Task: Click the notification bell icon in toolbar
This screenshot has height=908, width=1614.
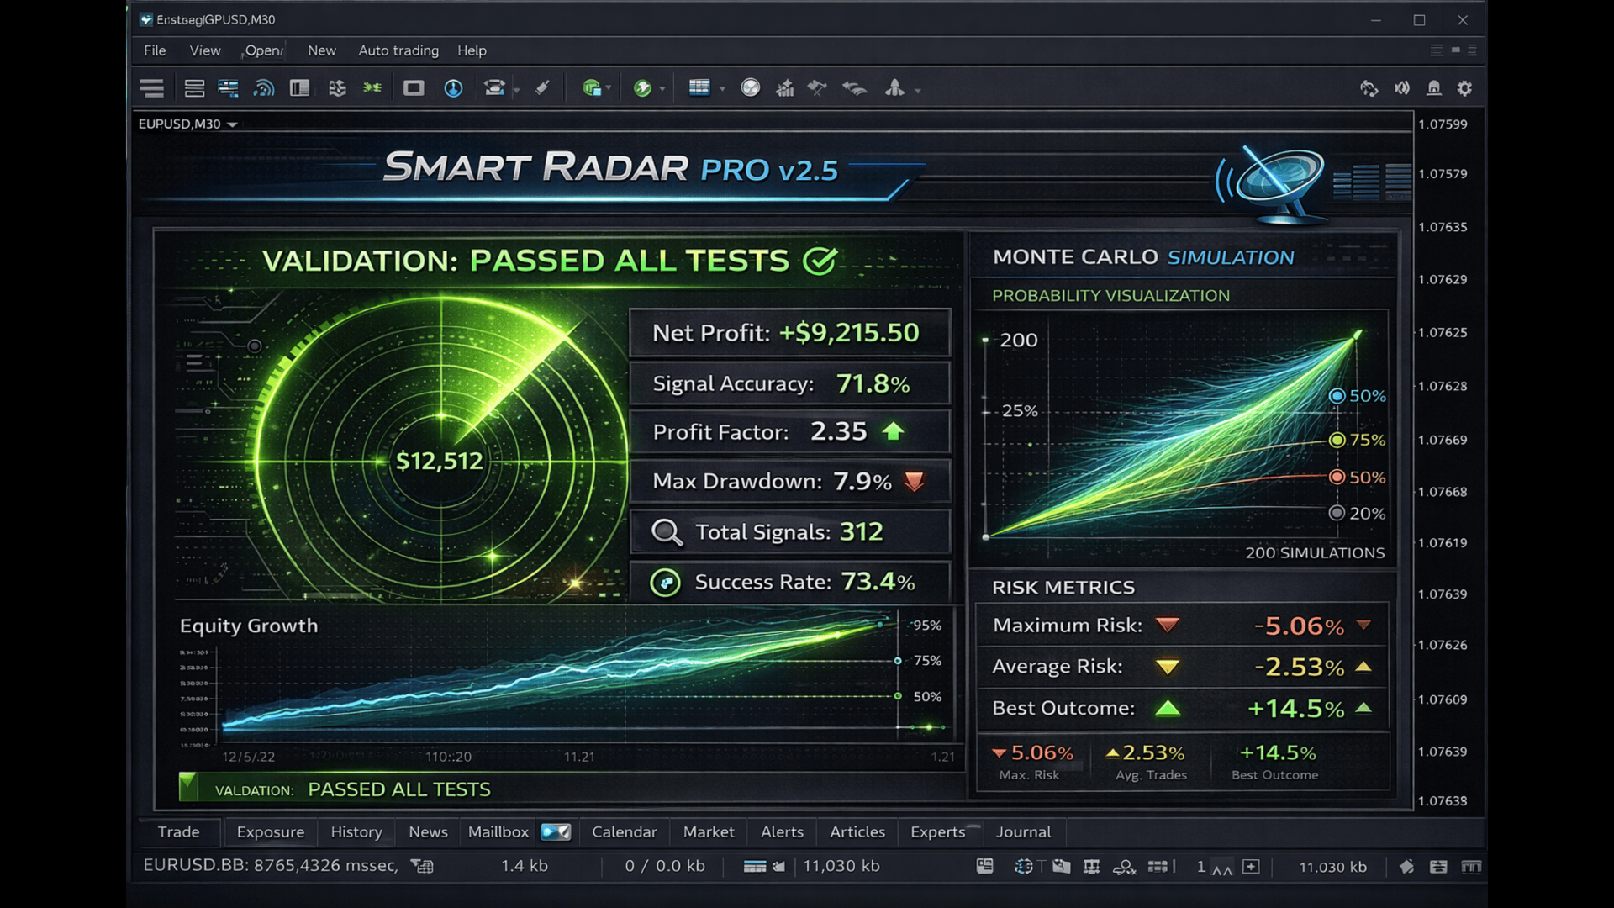Action: (x=1434, y=88)
